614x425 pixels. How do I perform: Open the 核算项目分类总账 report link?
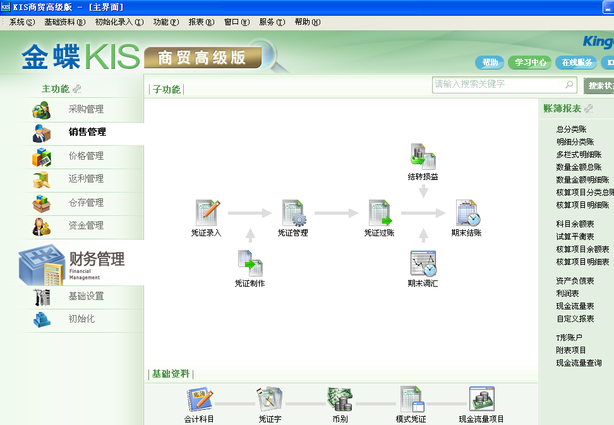[585, 192]
